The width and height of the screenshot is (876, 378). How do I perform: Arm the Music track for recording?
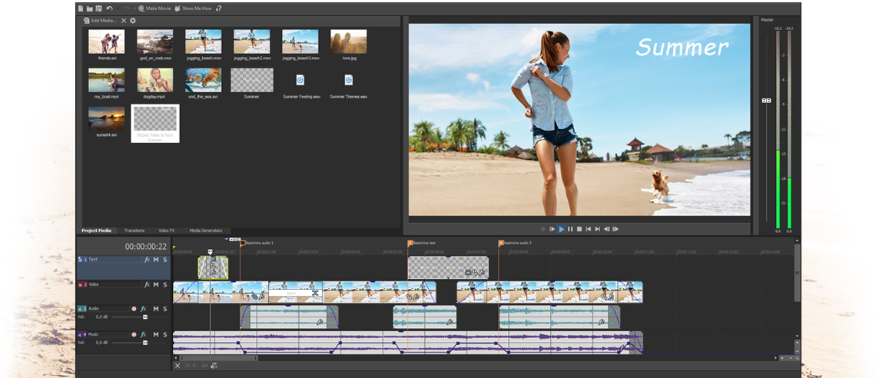(134, 334)
